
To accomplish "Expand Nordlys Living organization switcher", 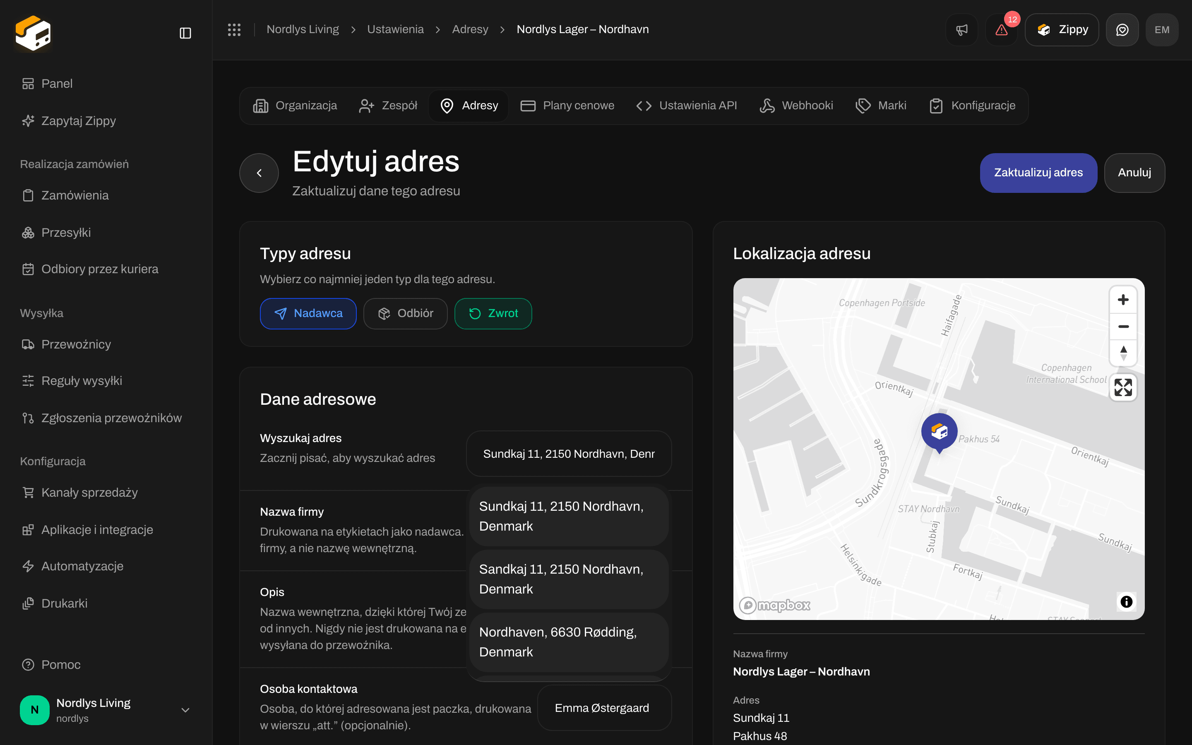I will [x=106, y=710].
